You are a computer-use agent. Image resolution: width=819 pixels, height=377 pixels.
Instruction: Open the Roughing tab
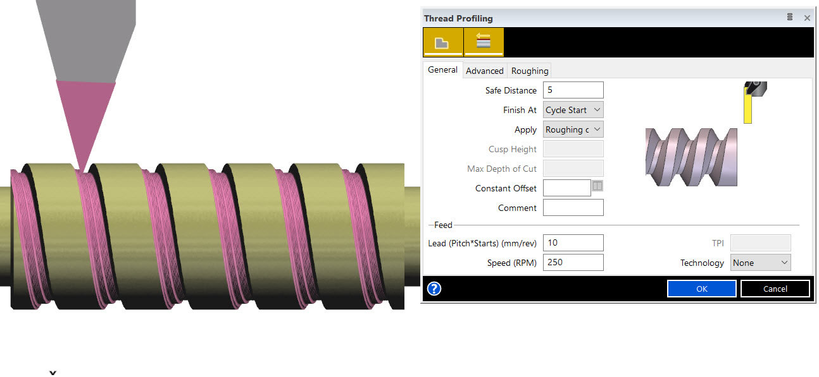530,71
